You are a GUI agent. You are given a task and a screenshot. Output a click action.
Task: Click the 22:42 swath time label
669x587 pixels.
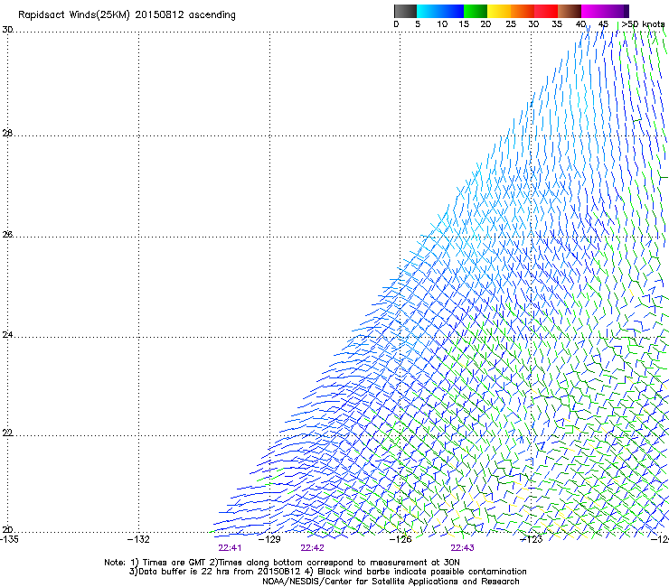[x=312, y=548]
